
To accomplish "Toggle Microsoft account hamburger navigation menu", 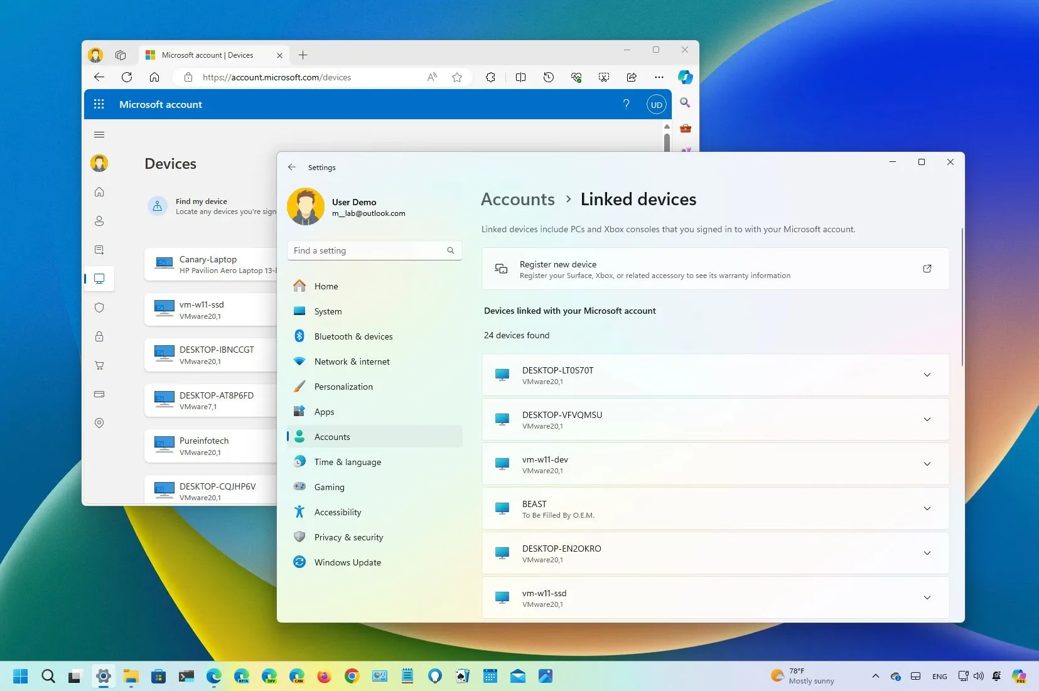I will click(99, 134).
